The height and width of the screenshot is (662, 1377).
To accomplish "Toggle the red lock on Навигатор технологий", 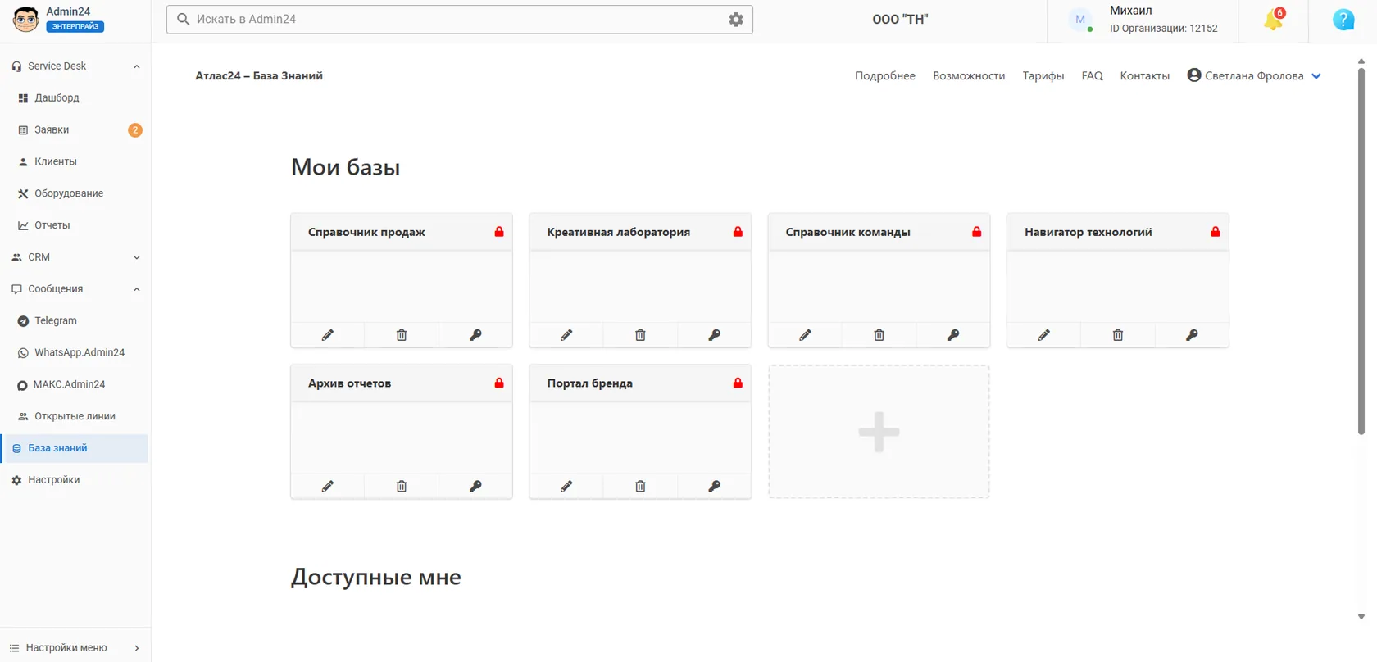I will pyautogui.click(x=1216, y=232).
